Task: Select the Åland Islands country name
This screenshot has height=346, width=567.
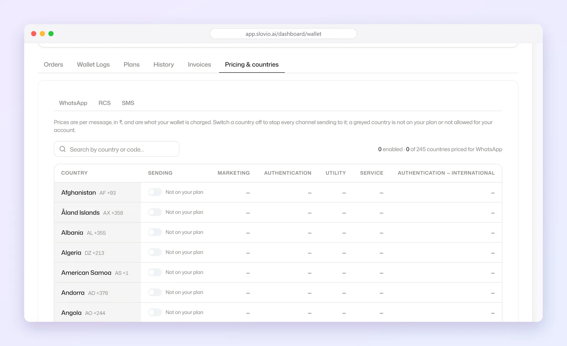Action: click(x=80, y=212)
